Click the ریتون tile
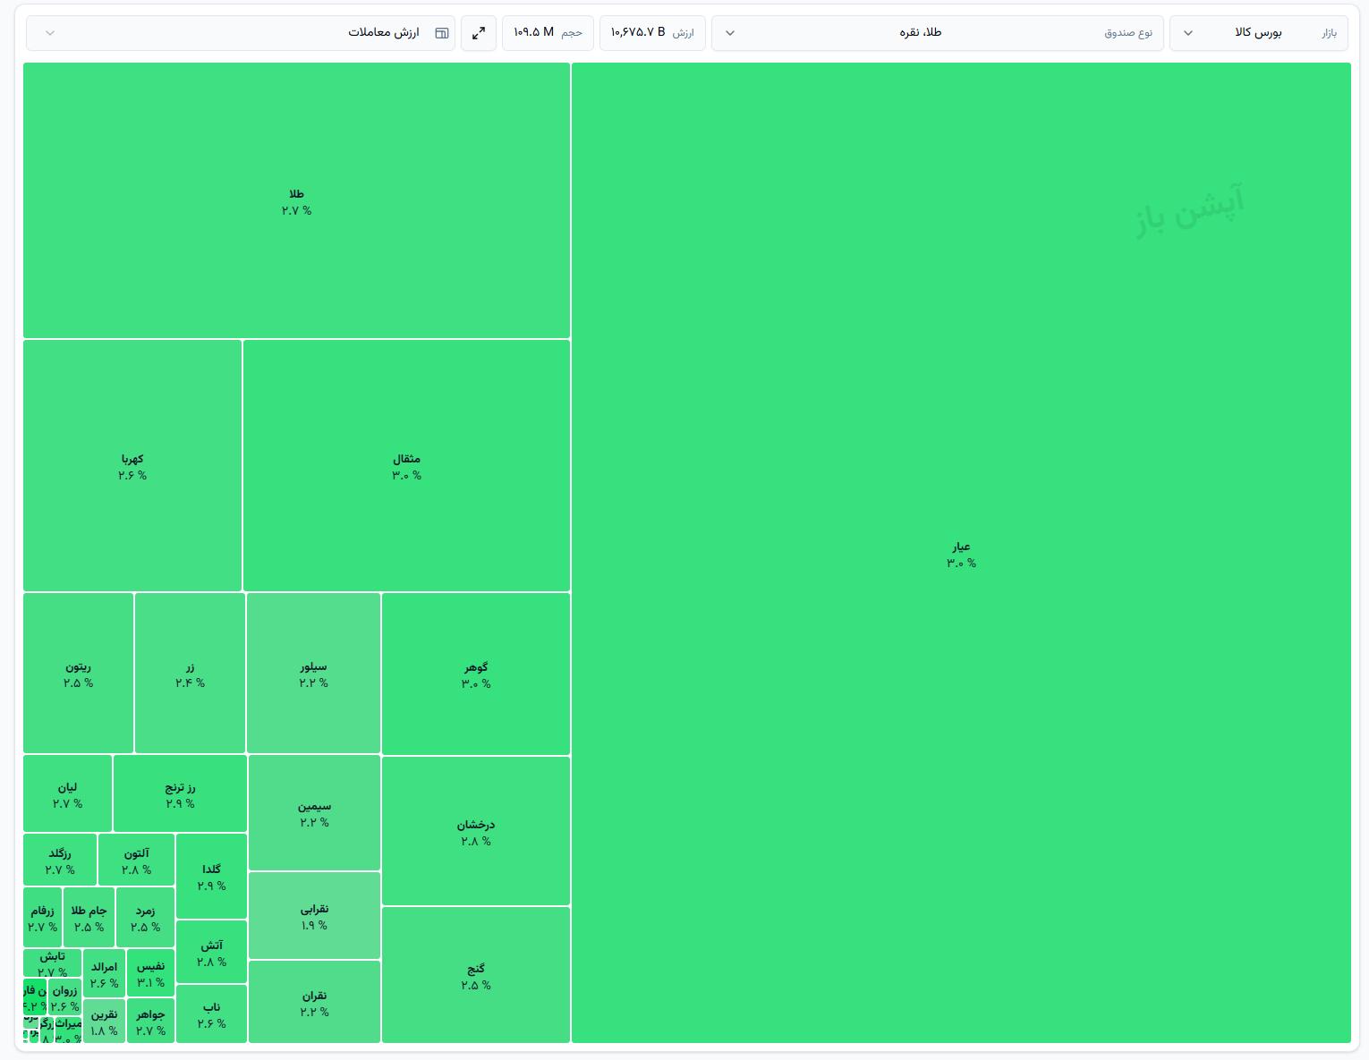Viewport: 1369px width, 1060px height. click(79, 674)
